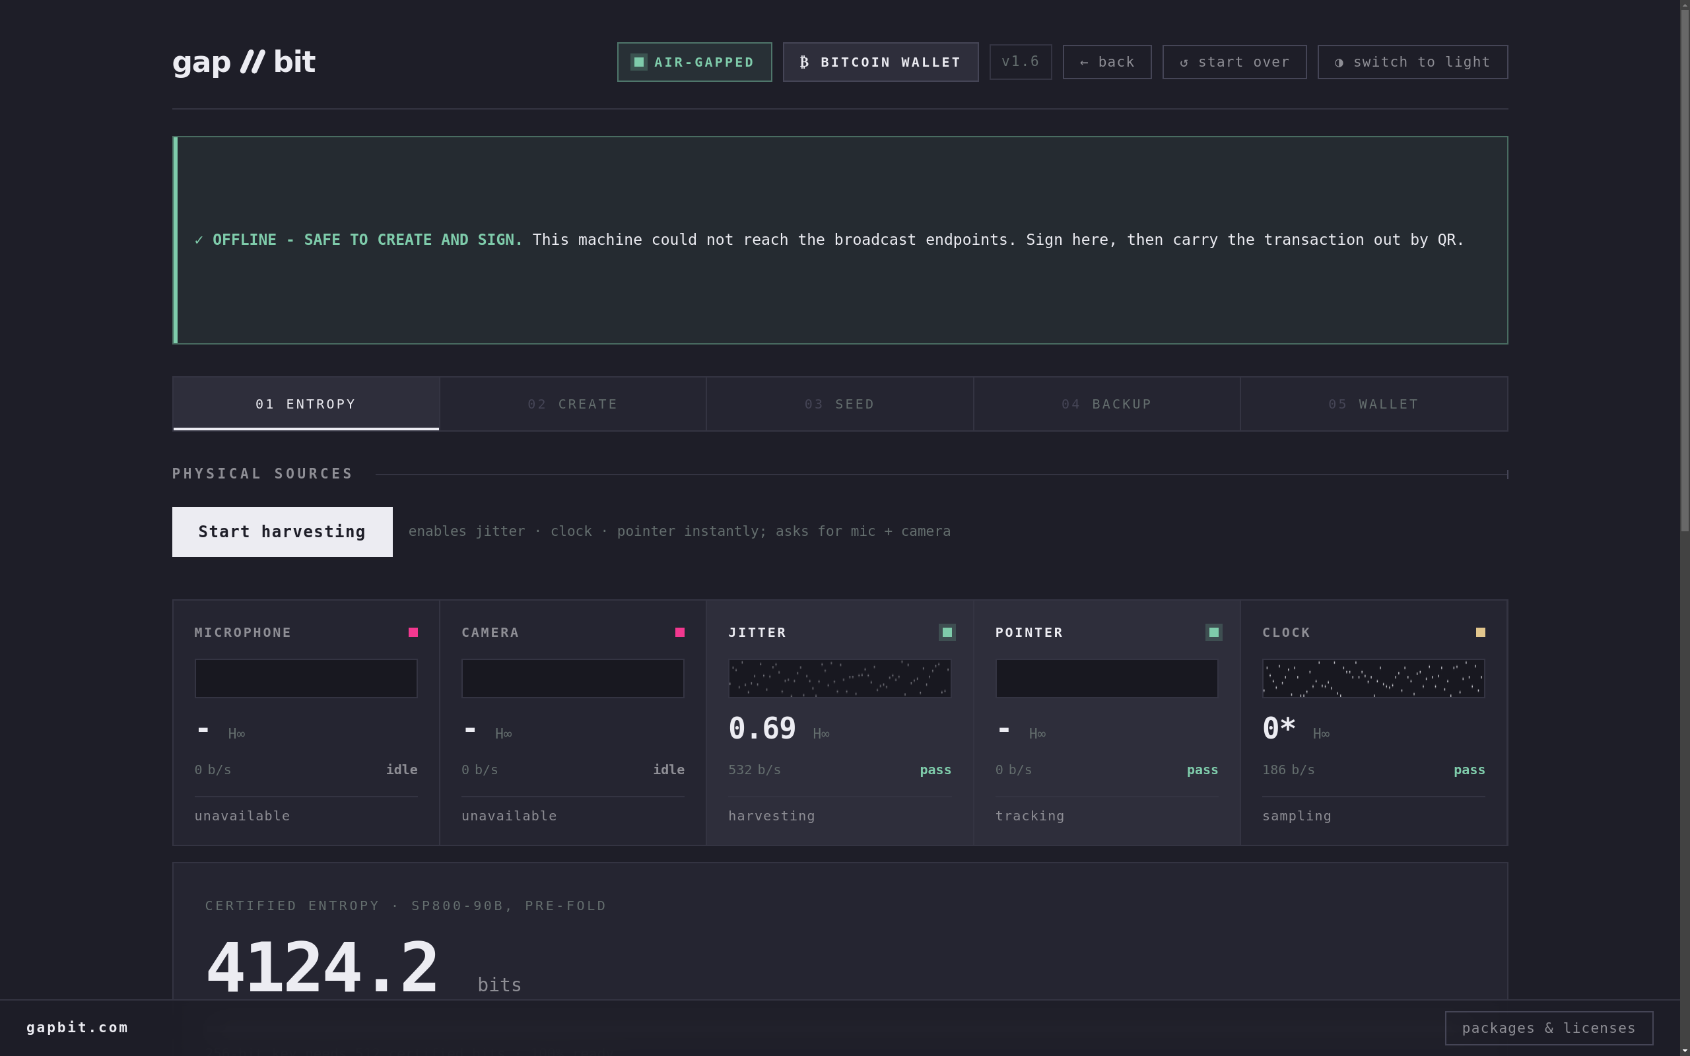Select the 04 BACKUP tab
Viewport: 1690px width, 1056px height.
[1106, 404]
